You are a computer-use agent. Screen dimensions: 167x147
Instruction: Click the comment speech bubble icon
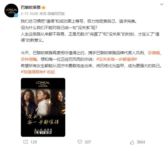click(80, 142)
